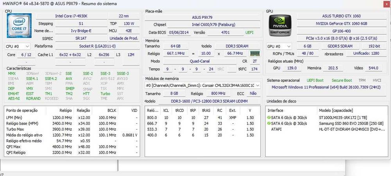Screen dimensions: 391x176
Task: Click the NVIDIA GeForce GTX 1060 6GB field
Action: pyautogui.click(x=341, y=24)
